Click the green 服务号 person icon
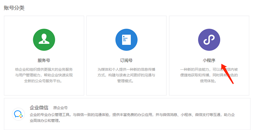255x130 pixels. point(44,40)
